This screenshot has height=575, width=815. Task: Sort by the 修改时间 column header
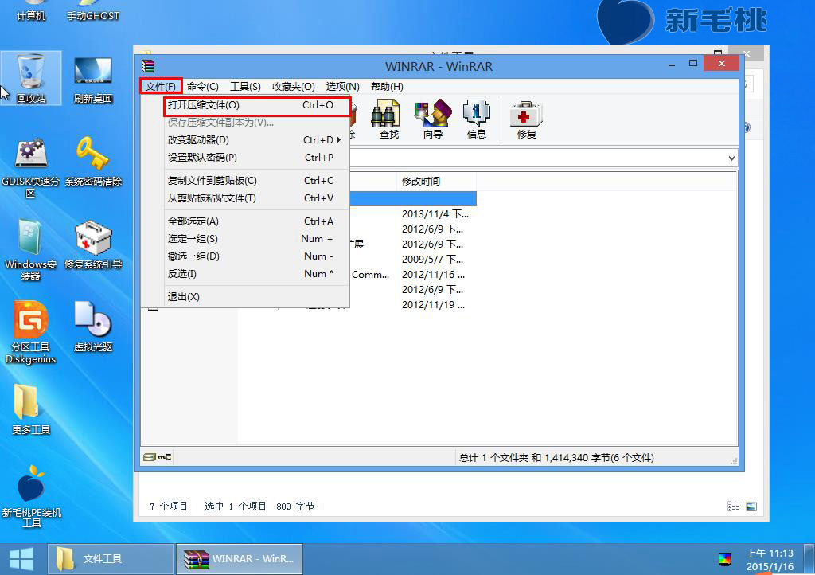[x=436, y=181]
